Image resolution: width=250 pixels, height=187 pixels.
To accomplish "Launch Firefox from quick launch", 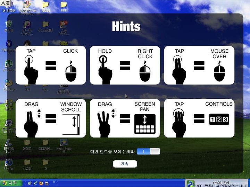I will pos(41,183).
